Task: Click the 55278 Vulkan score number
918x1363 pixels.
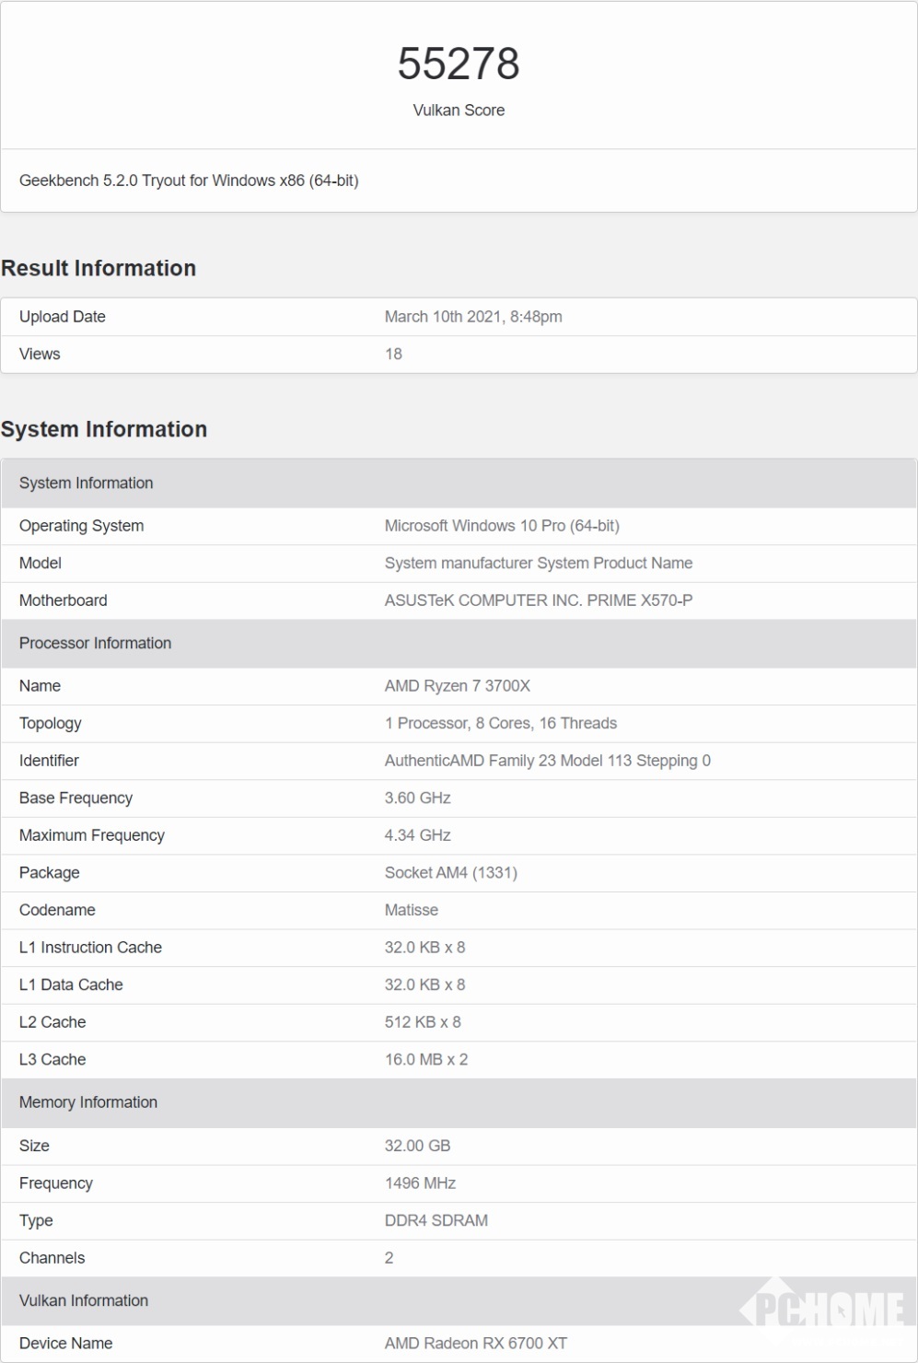Action: pos(459,64)
